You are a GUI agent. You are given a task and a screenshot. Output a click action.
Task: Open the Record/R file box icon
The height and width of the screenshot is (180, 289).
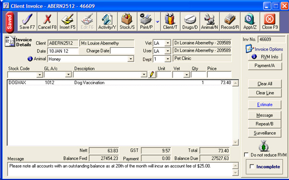tap(230, 19)
